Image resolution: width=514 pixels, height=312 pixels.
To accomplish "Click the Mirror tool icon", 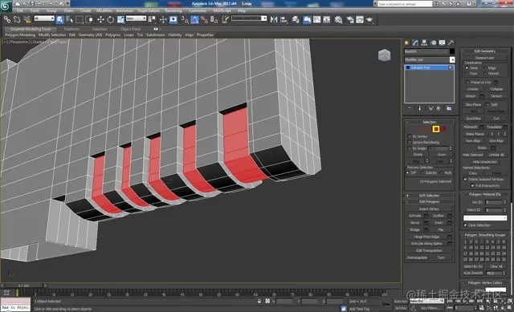I will point(274,19).
